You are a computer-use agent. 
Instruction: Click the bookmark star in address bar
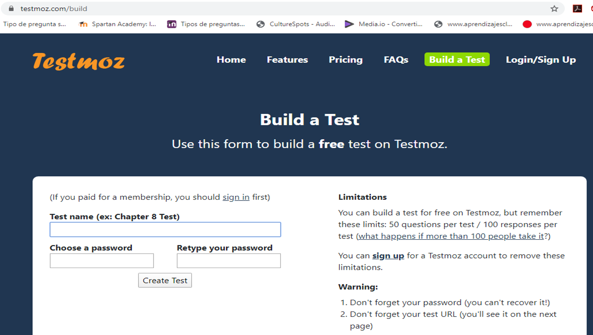click(555, 8)
